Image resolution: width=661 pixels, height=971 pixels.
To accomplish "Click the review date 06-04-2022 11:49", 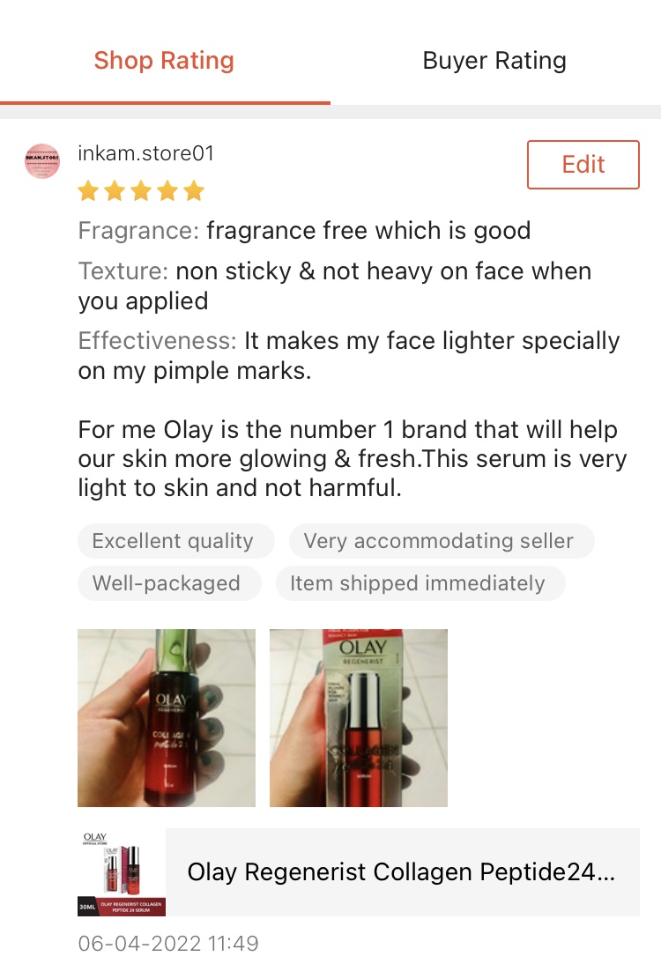I will click(168, 943).
